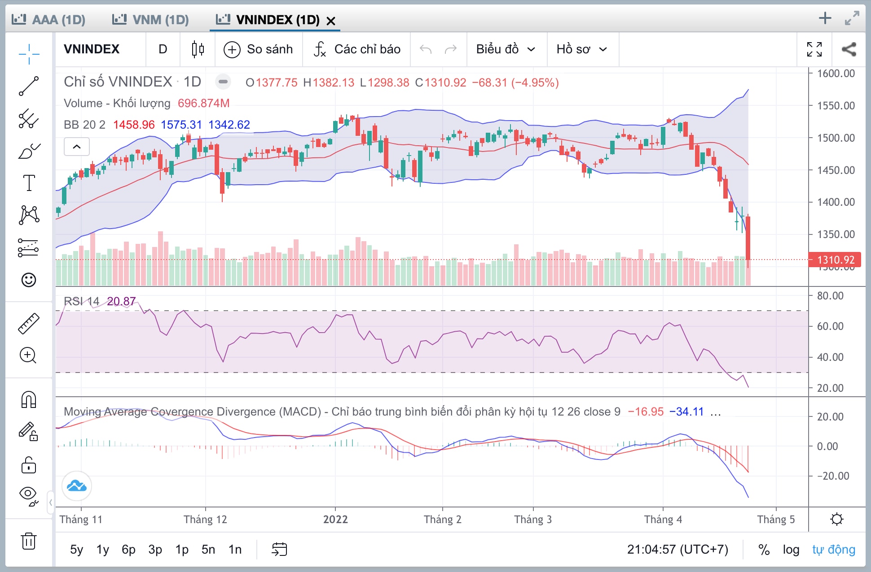The width and height of the screenshot is (871, 572).
Task: Click the Tháng 4 time axis label
Action: pos(663,520)
